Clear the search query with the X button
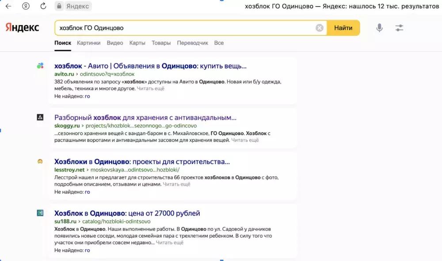442x261 pixels. [x=319, y=27]
